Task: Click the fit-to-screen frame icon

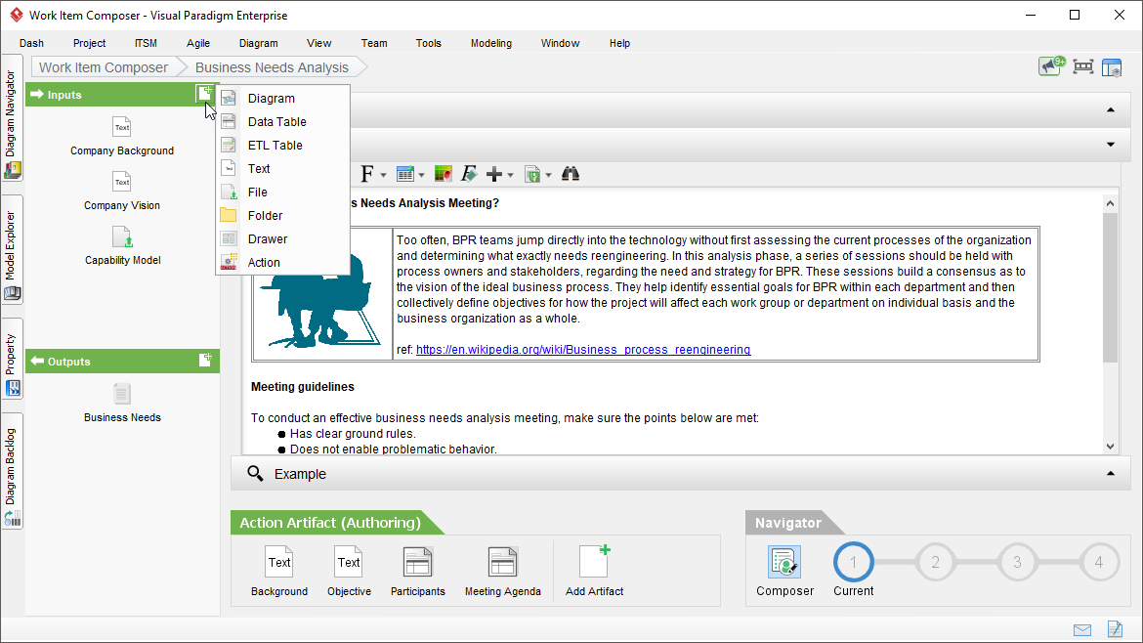Action: 1083,67
